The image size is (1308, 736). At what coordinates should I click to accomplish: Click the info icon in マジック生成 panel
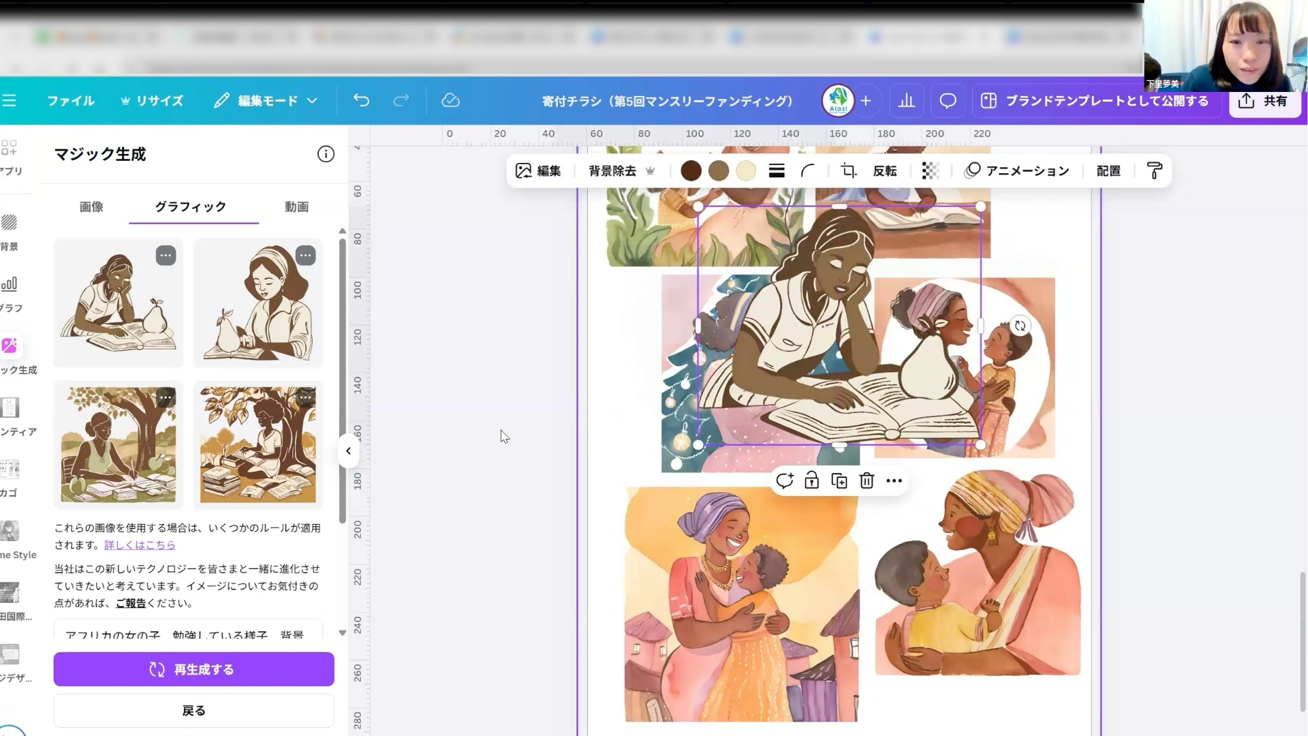click(x=326, y=154)
